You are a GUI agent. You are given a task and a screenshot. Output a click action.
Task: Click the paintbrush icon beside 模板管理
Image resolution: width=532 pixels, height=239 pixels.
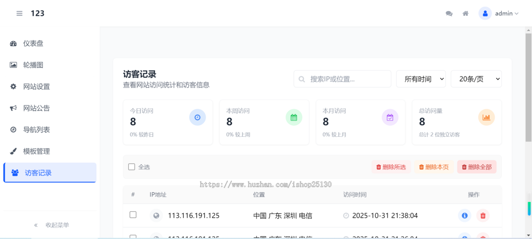click(x=13, y=151)
